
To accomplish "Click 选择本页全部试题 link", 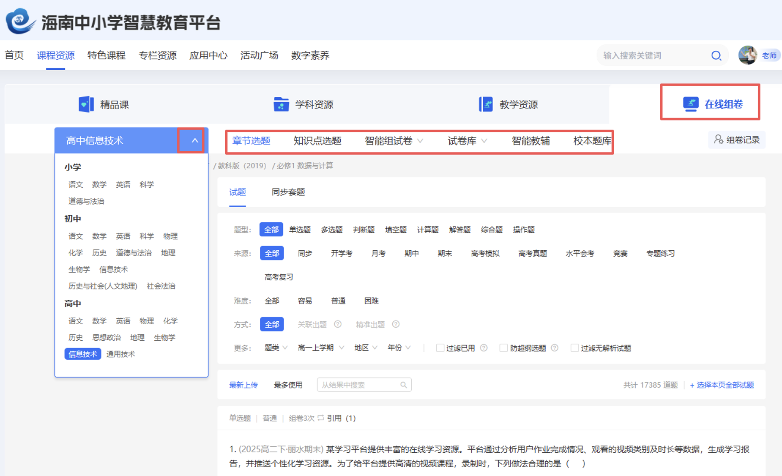I will coord(722,385).
